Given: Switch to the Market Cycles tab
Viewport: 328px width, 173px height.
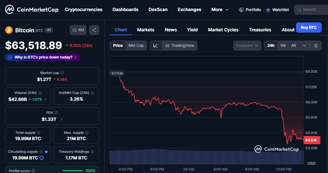Looking at the screenshot, I should (223, 30).
